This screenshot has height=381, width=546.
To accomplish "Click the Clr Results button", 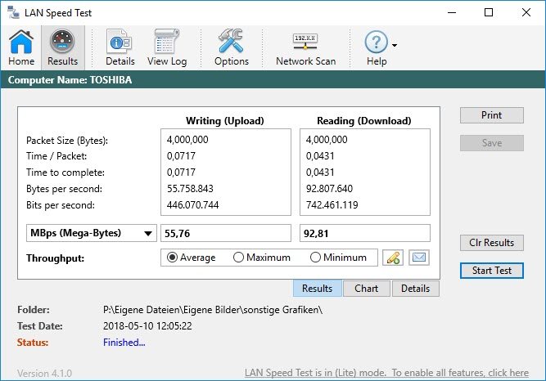I will pyautogui.click(x=491, y=243).
